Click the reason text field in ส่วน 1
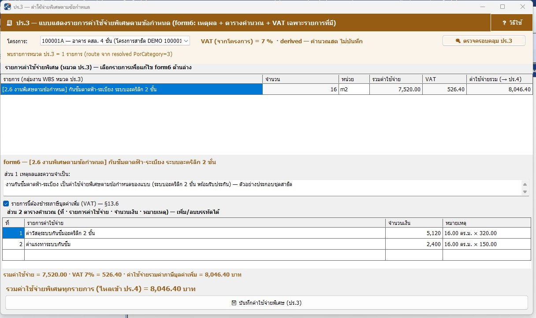The width and height of the screenshot is (536, 318). [262, 187]
